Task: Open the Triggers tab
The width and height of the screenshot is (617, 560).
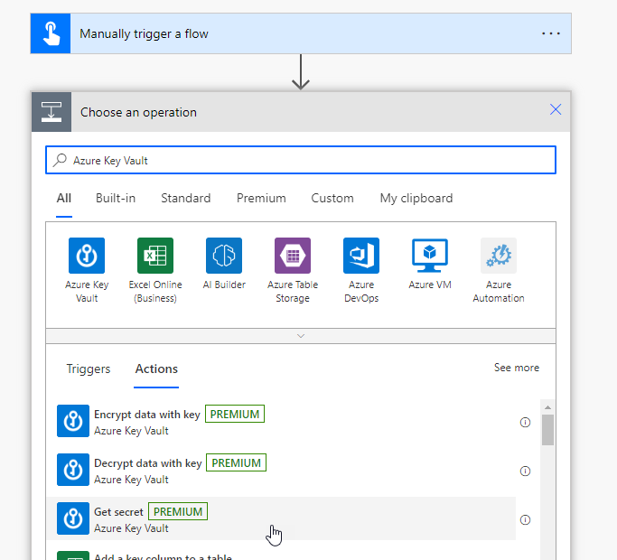Action: [x=89, y=369]
